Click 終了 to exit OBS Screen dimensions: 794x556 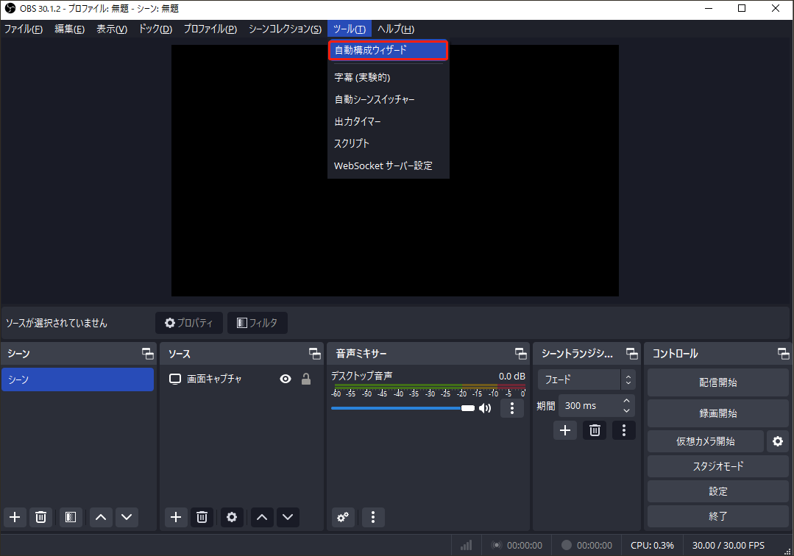tap(718, 516)
